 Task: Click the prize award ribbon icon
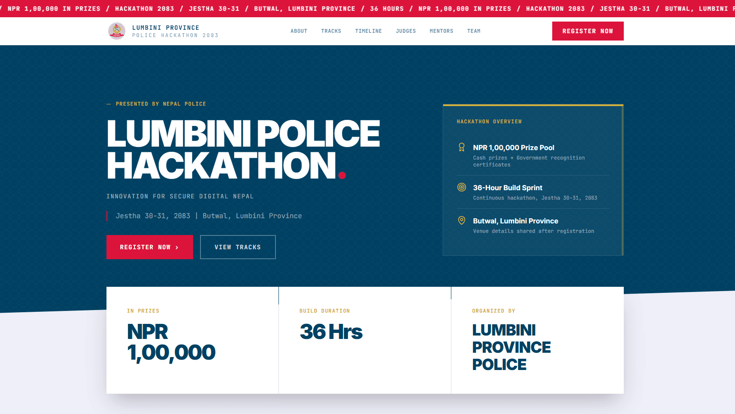click(x=462, y=147)
